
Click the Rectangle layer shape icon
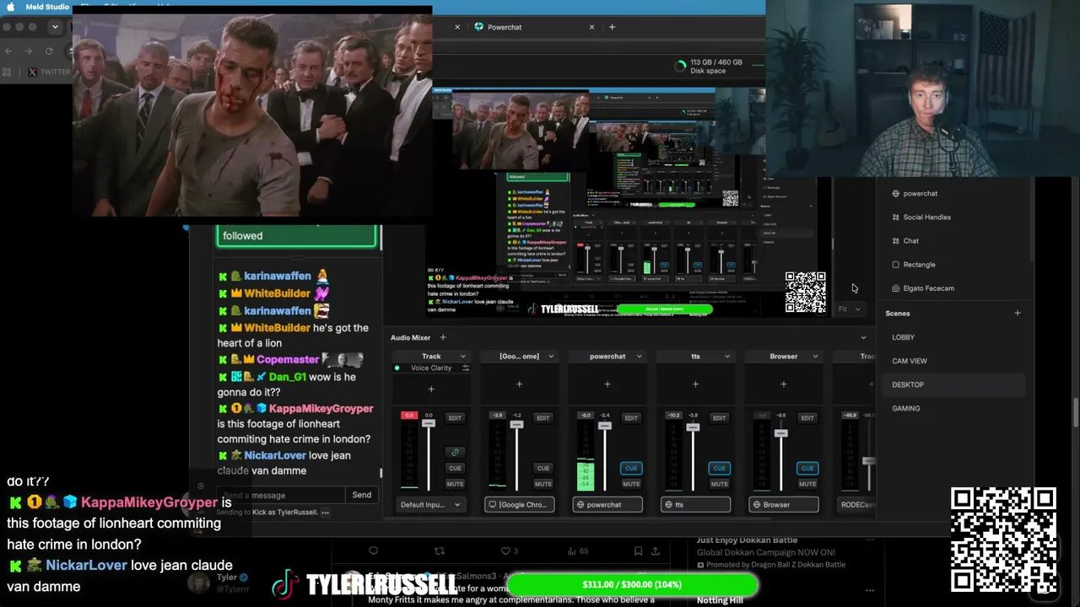895,265
